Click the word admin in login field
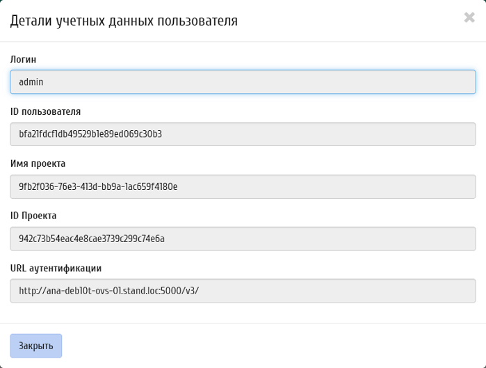Image resolution: width=486 pixels, height=368 pixels. coord(31,82)
